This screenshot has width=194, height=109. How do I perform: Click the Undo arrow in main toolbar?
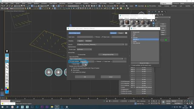(2, 6)
